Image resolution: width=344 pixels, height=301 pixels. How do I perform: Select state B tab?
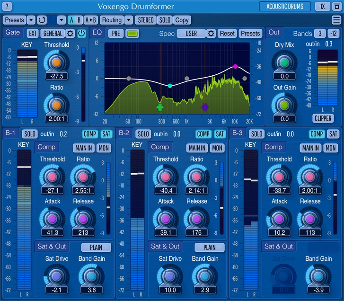tap(79, 20)
